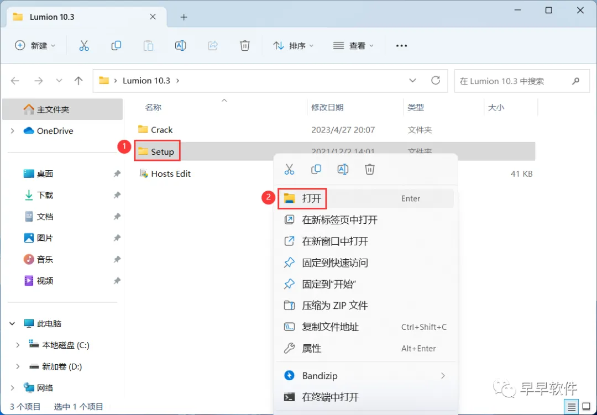The image size is (597, 415).
Task: Close the Lumion 10.3 tab
Action: tap(153, 17)
